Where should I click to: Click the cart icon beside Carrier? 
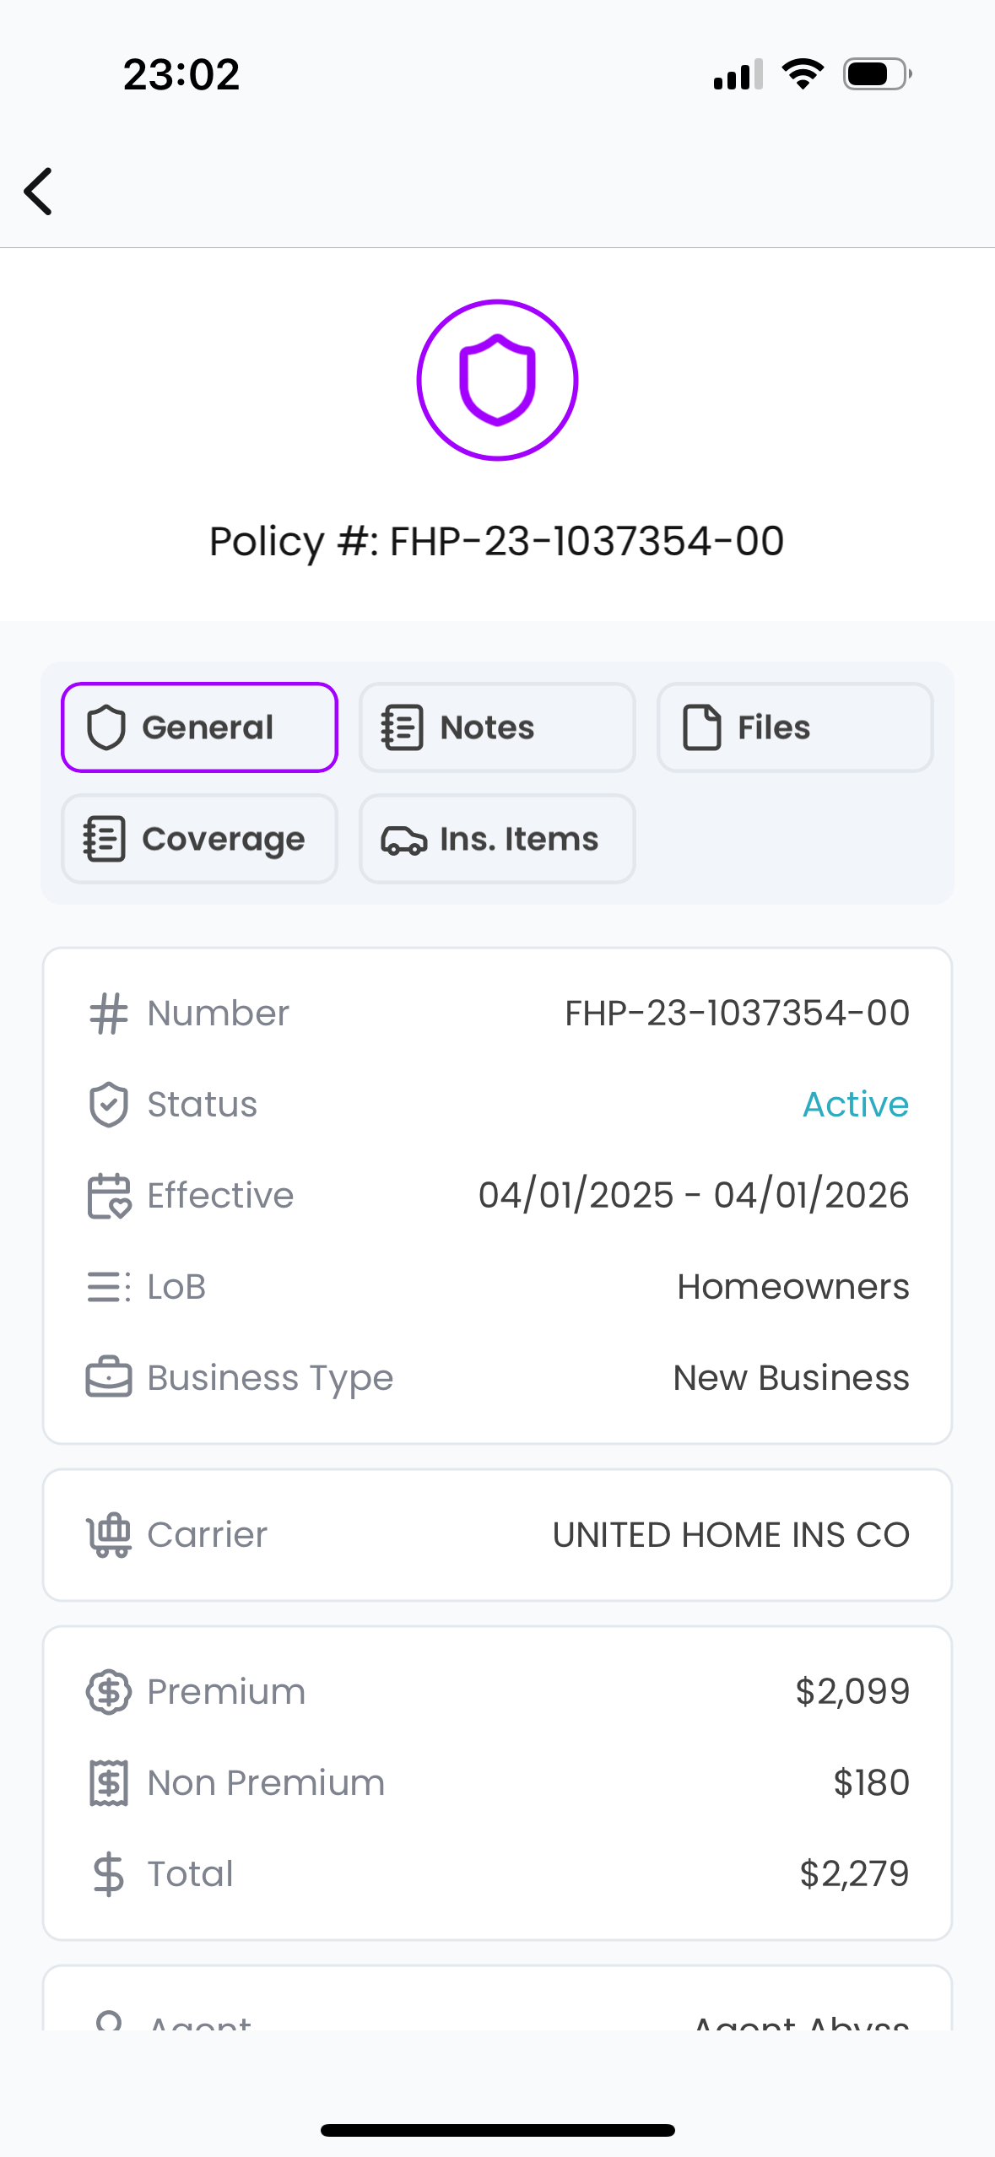pyautogui.click(x=109, y=1535)
